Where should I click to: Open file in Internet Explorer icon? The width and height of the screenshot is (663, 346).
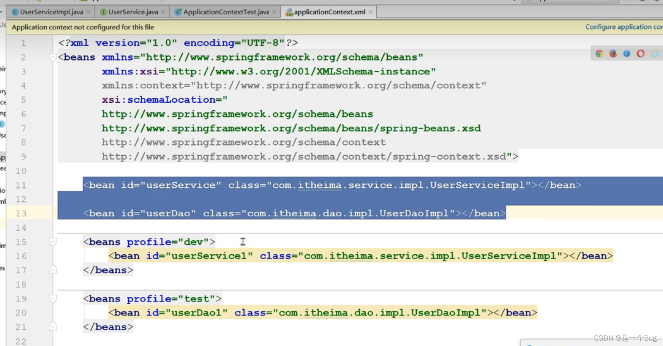pyautogui.click(x=655, y=53)
